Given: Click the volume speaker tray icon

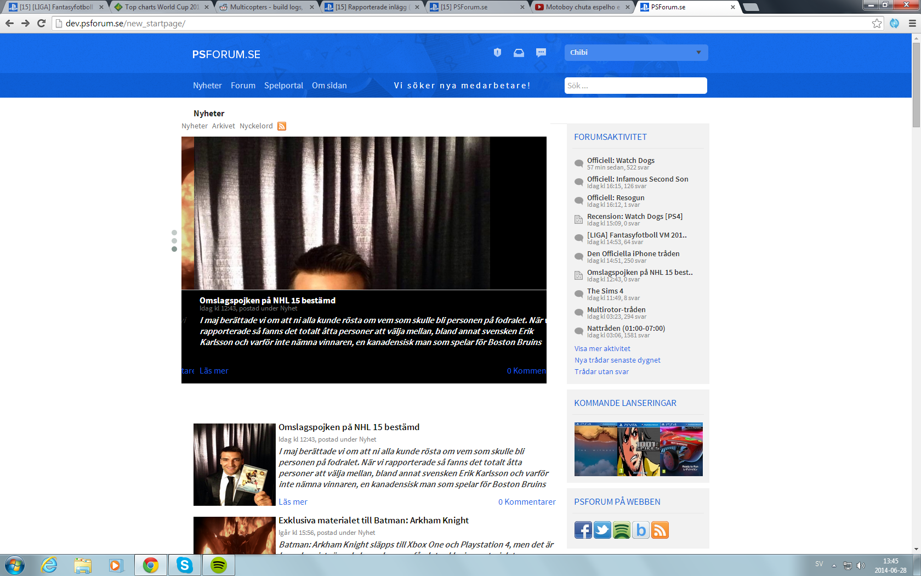Looking at the screenshot, I should [861, 565].
